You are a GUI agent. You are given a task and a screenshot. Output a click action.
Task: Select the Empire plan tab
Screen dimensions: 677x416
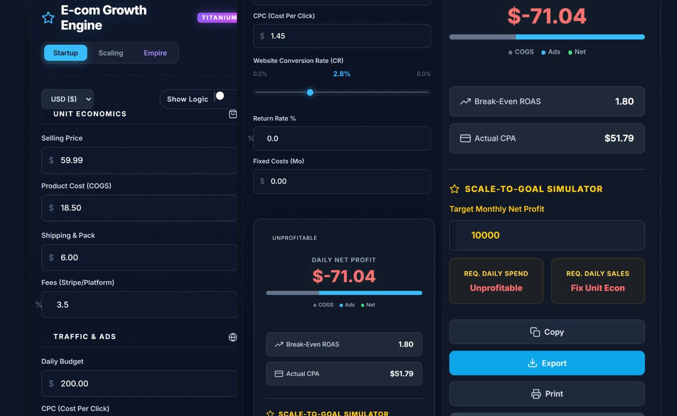pos(155,53)
